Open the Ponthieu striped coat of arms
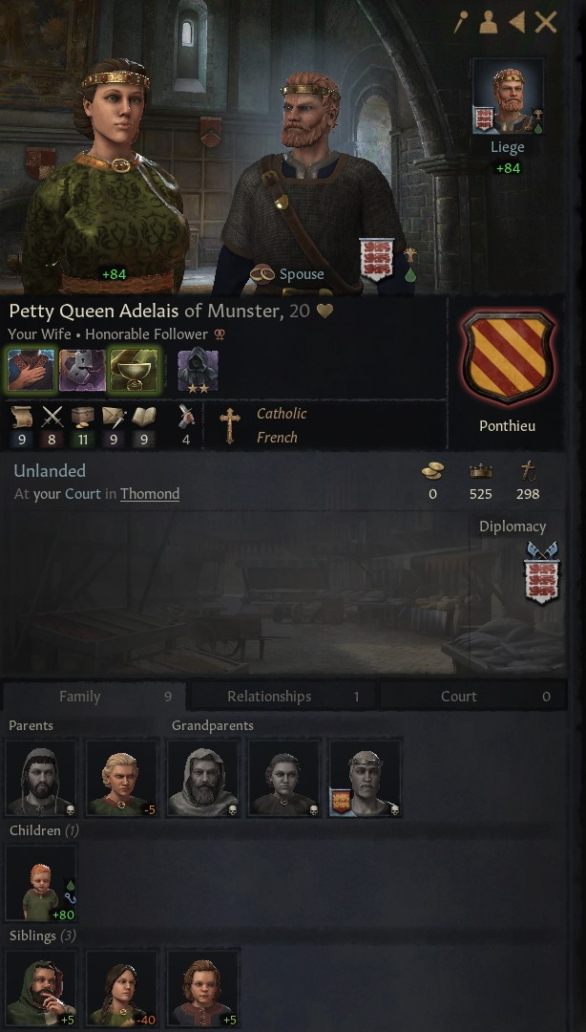The height and width of the screenshot is (1032, 586). tap(507, 357)
